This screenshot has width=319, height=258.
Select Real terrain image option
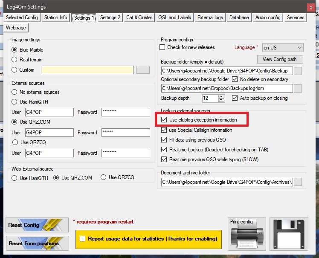click(x=27, y=60)
